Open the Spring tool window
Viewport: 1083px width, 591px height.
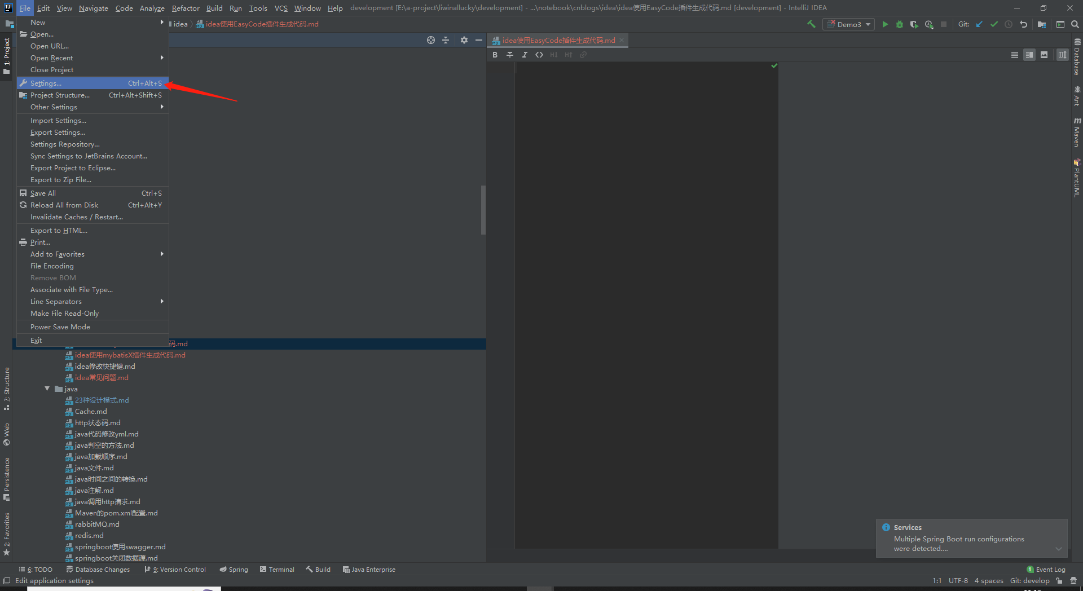(x=234, y=570)
